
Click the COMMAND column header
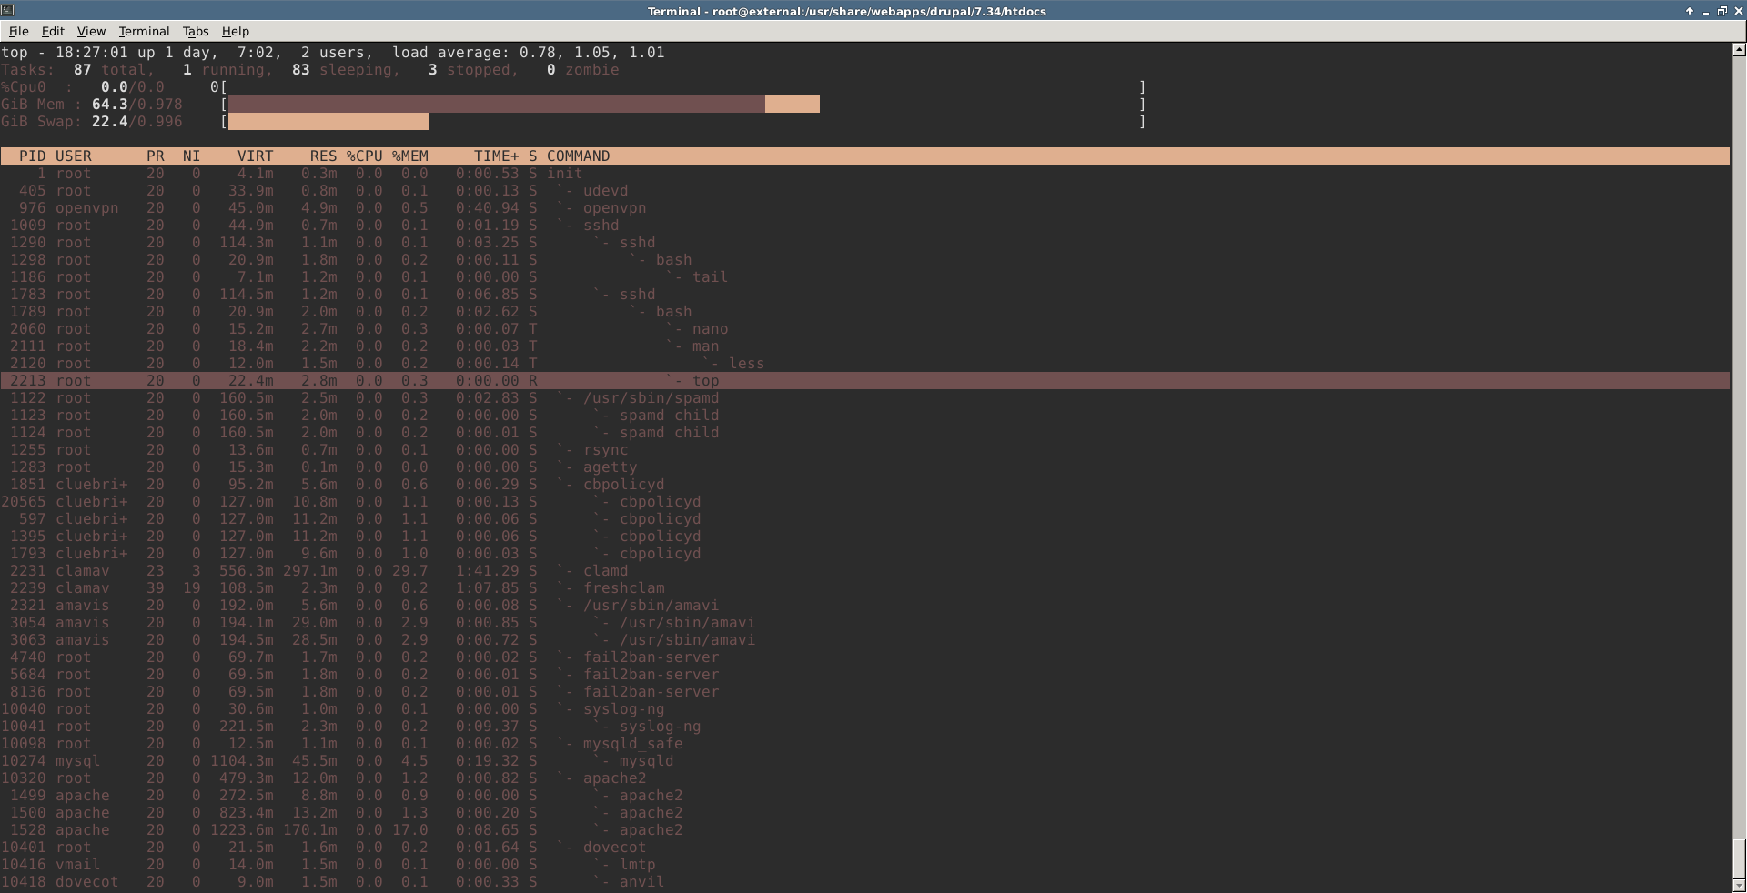click(x=578, y=156)
